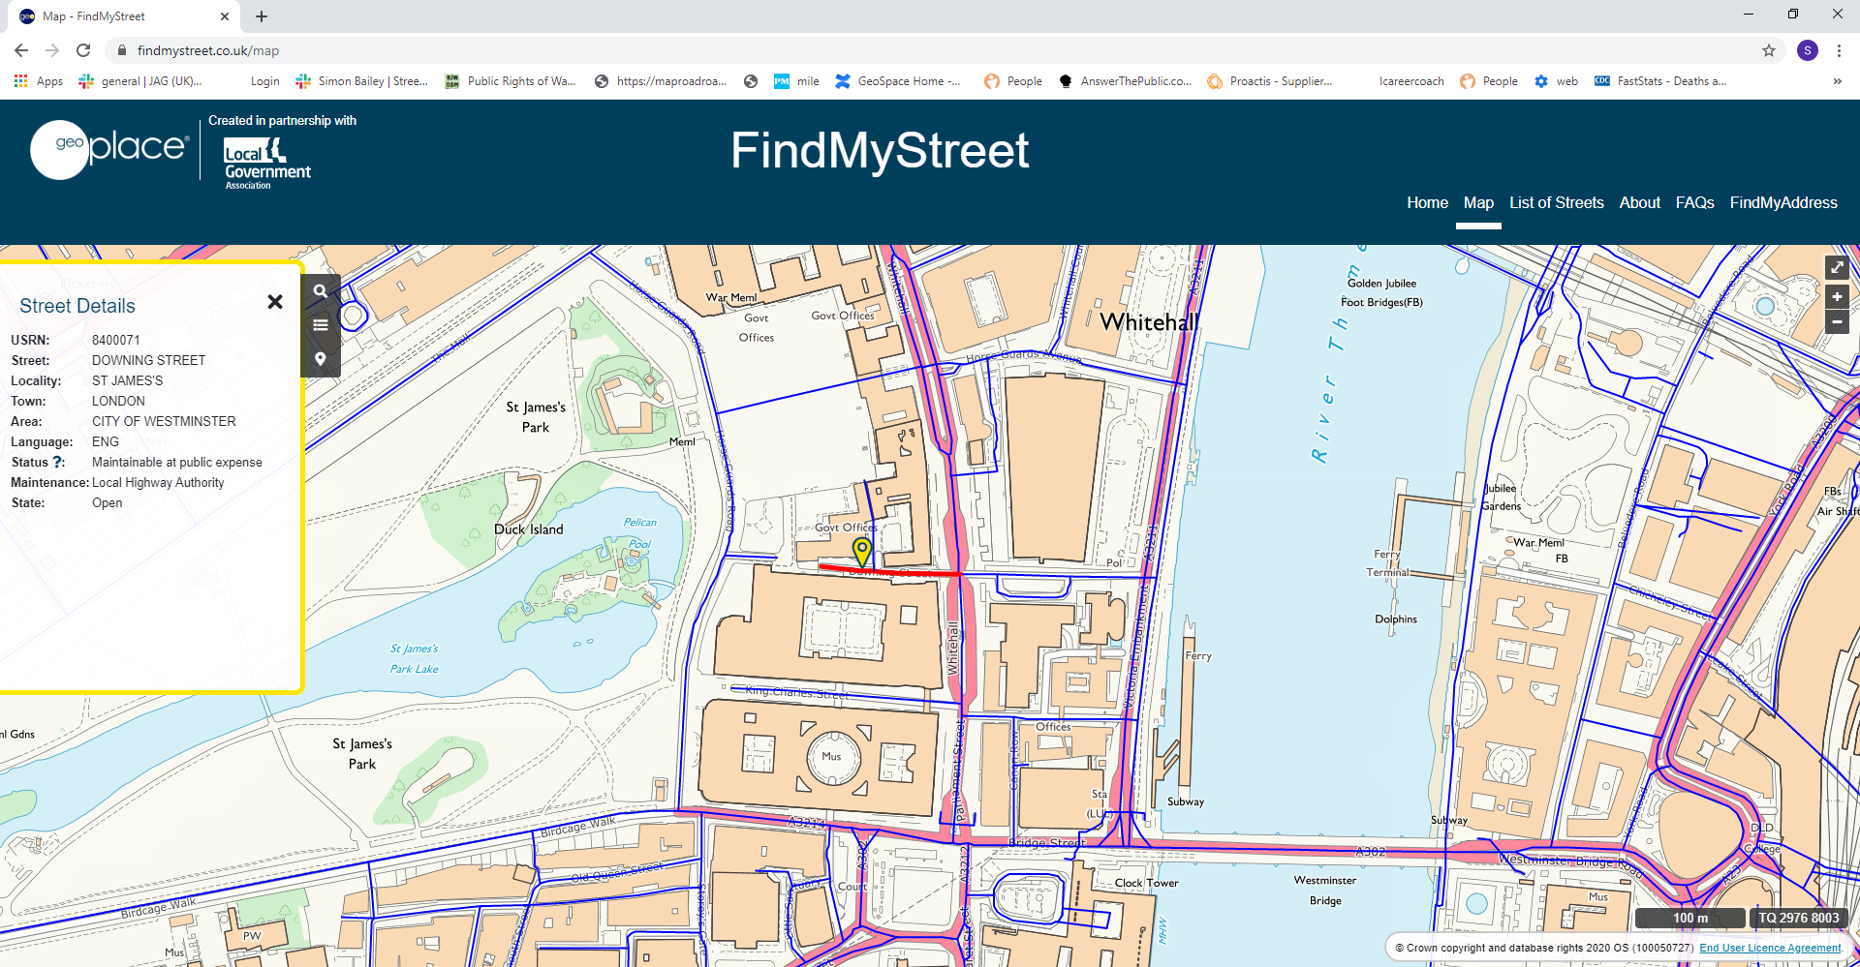Click the Duck Island map label
Image resolution: width=1860 pixels, height=967 pixels.
point(529,529)
